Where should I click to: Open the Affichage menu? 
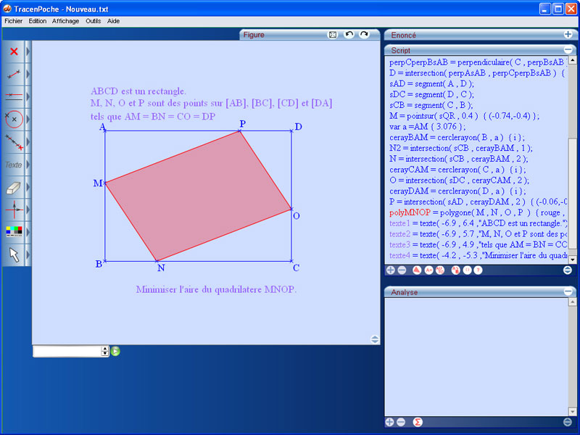coord(65,21)
